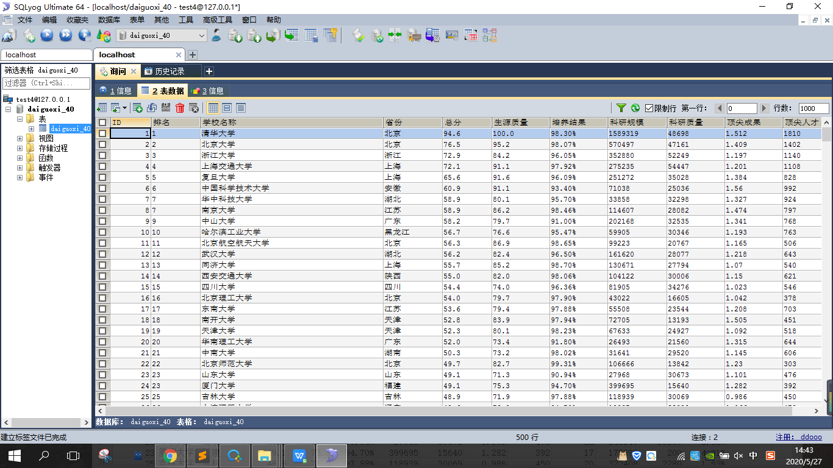Check the row checkbox for 北京大学
This screenshot has width=833, height=468.
pos(102,144)
